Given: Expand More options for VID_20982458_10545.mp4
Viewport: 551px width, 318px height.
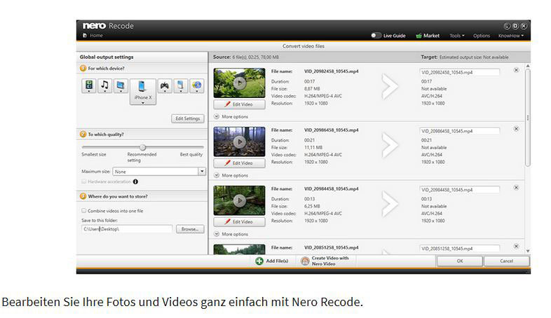Looking at the screenshot, I should click(231, 116).
